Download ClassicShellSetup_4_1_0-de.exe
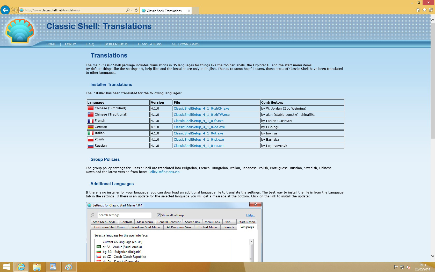The width and height of the screenshot is (435, 272). tap(199, 127)
